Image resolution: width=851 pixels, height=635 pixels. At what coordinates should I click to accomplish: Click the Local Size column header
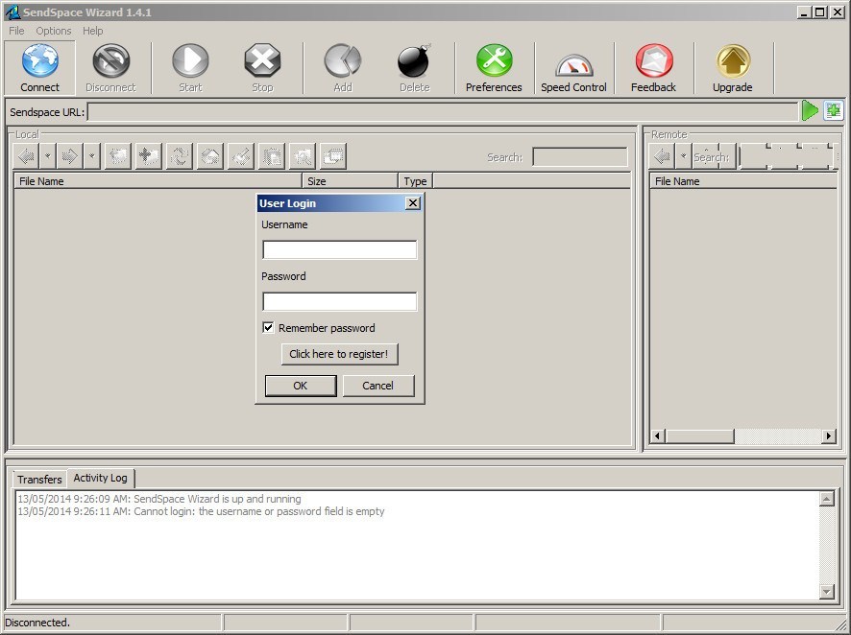(350, 181)
